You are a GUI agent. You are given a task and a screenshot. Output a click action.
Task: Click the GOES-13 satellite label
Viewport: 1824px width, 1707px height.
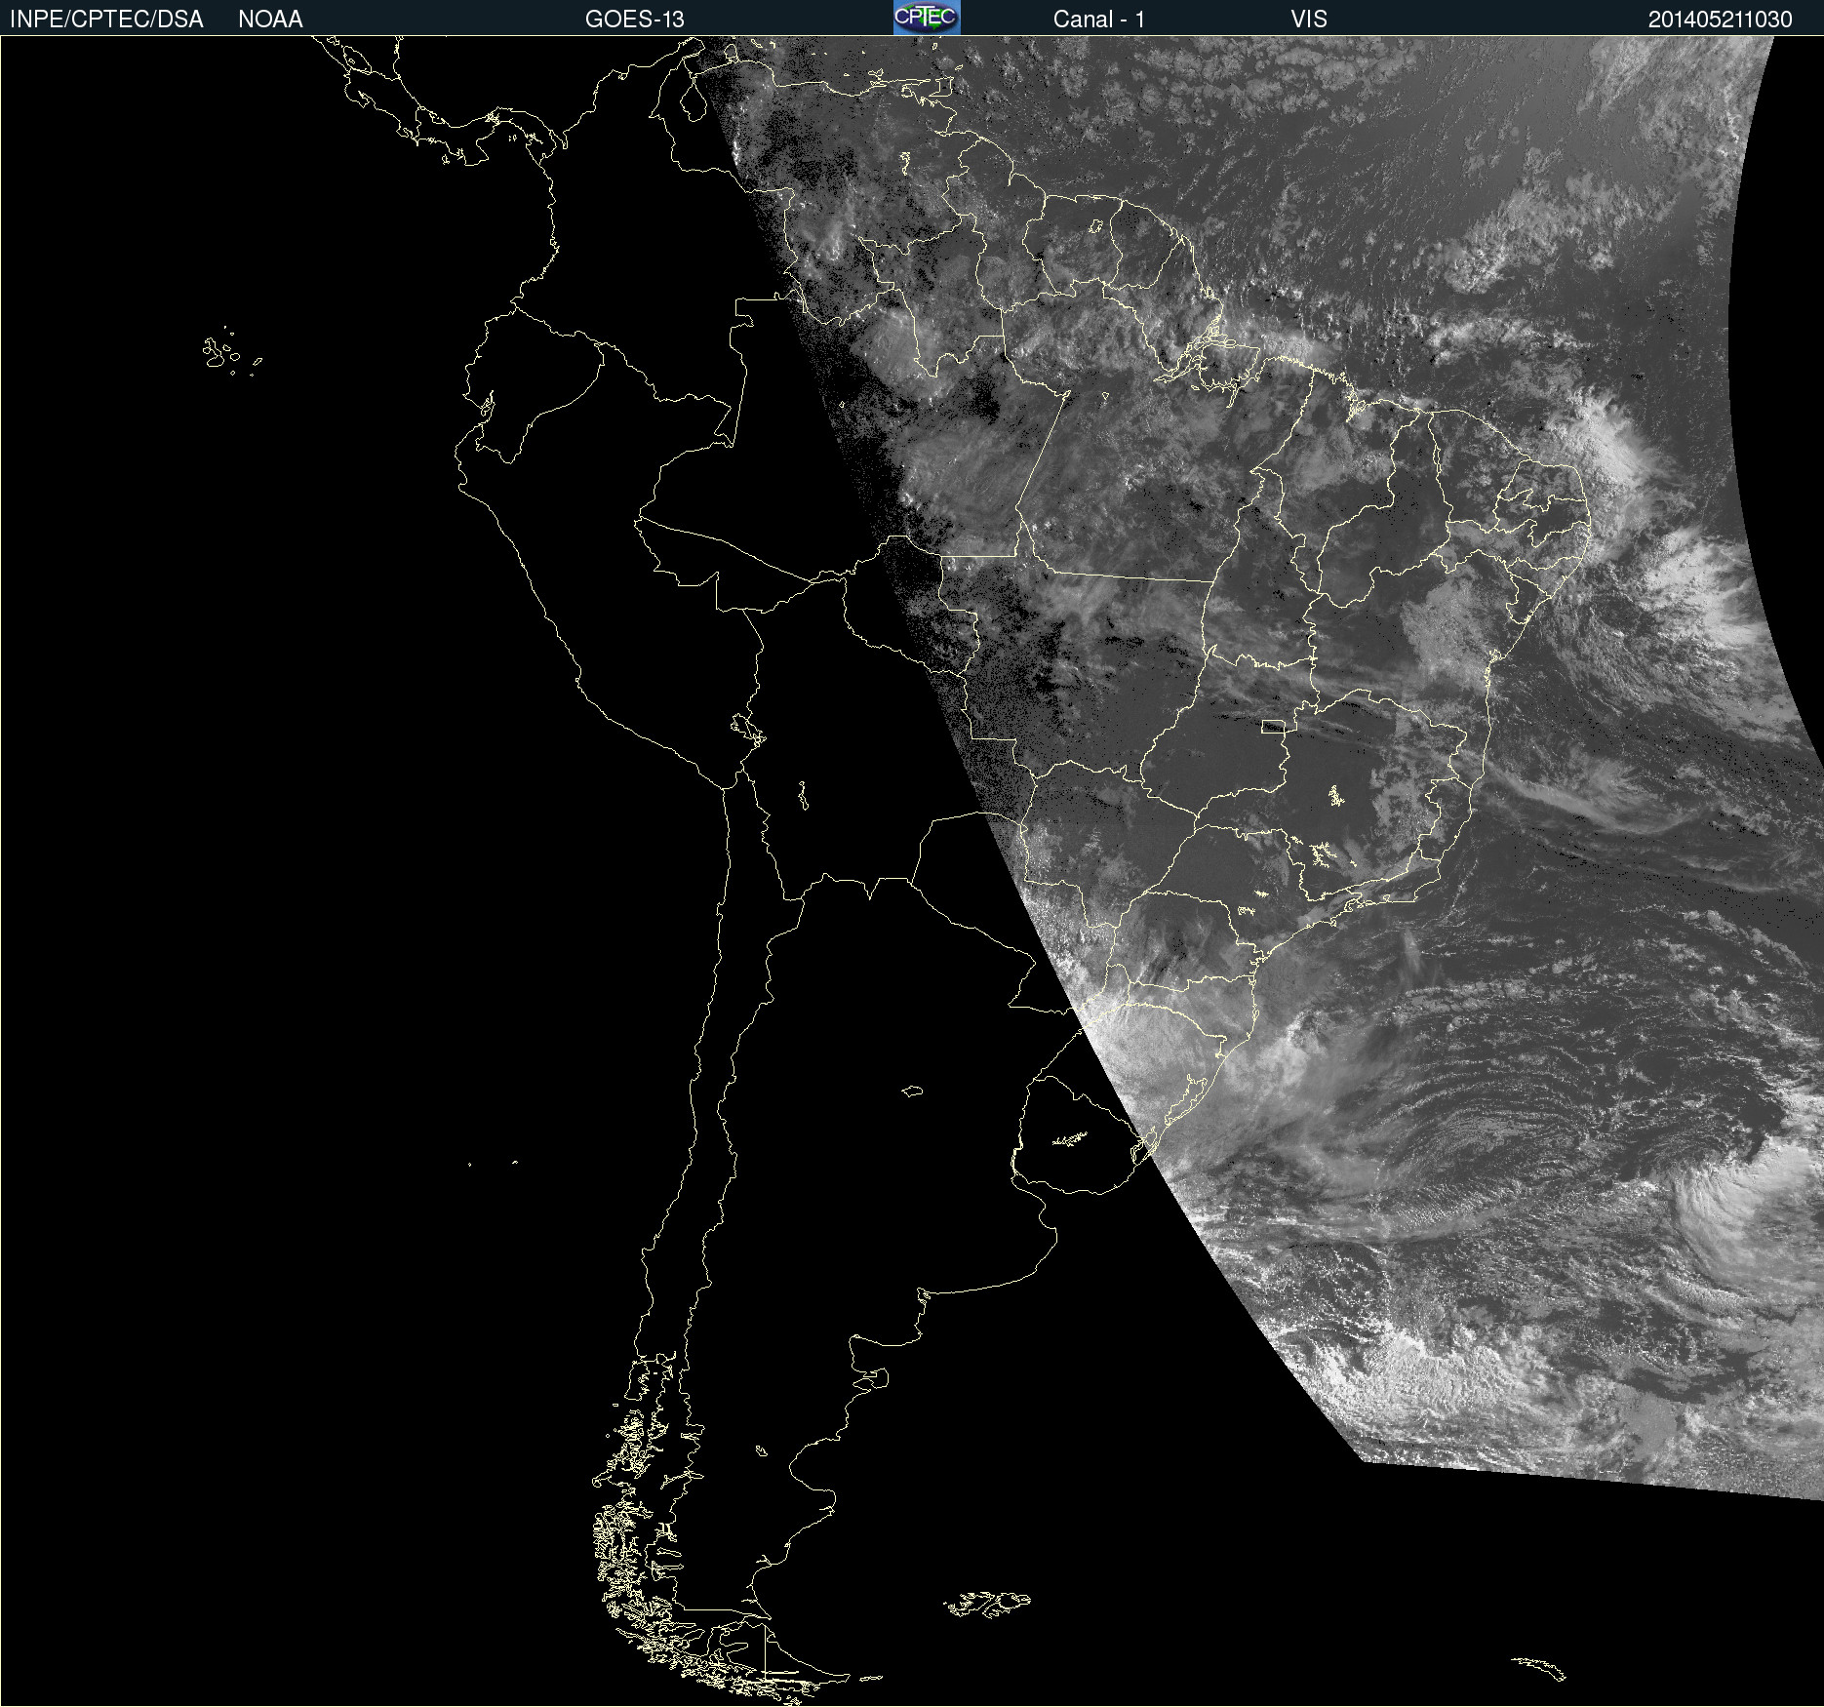(x=635, y=20)
